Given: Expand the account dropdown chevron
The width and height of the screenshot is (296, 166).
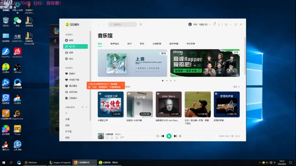Looking at the screenshot, I should 210,24.
